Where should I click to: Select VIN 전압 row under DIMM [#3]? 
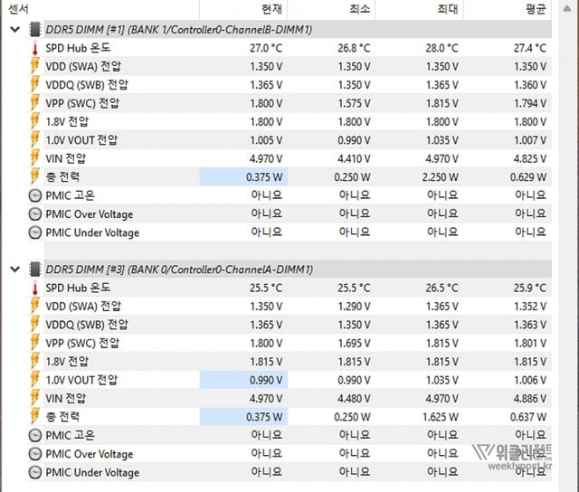66,398
